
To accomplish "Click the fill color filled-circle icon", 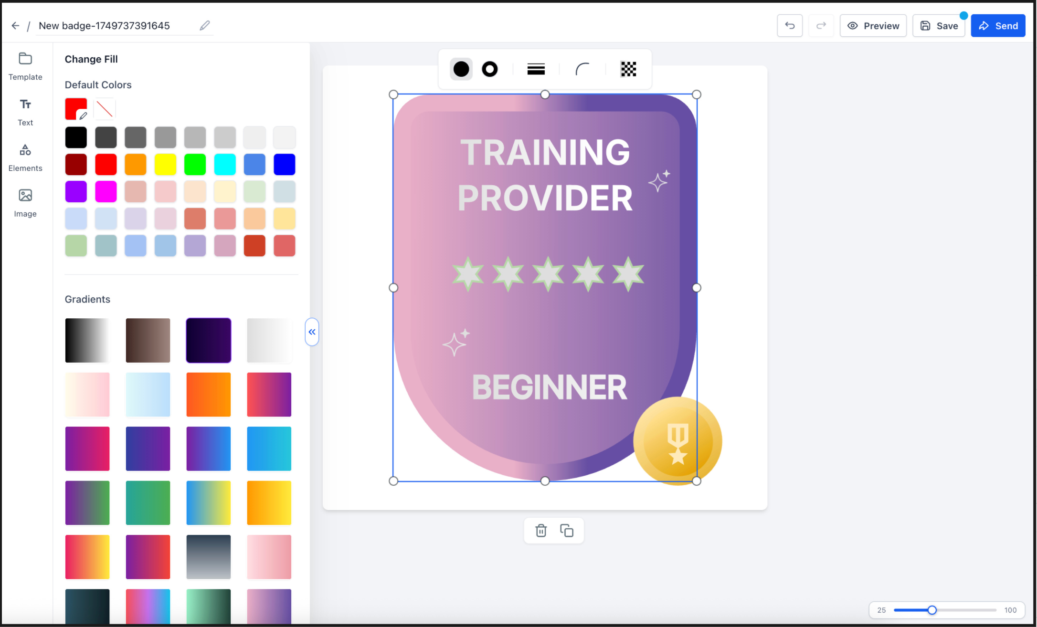I will click(x=461, y=69).
